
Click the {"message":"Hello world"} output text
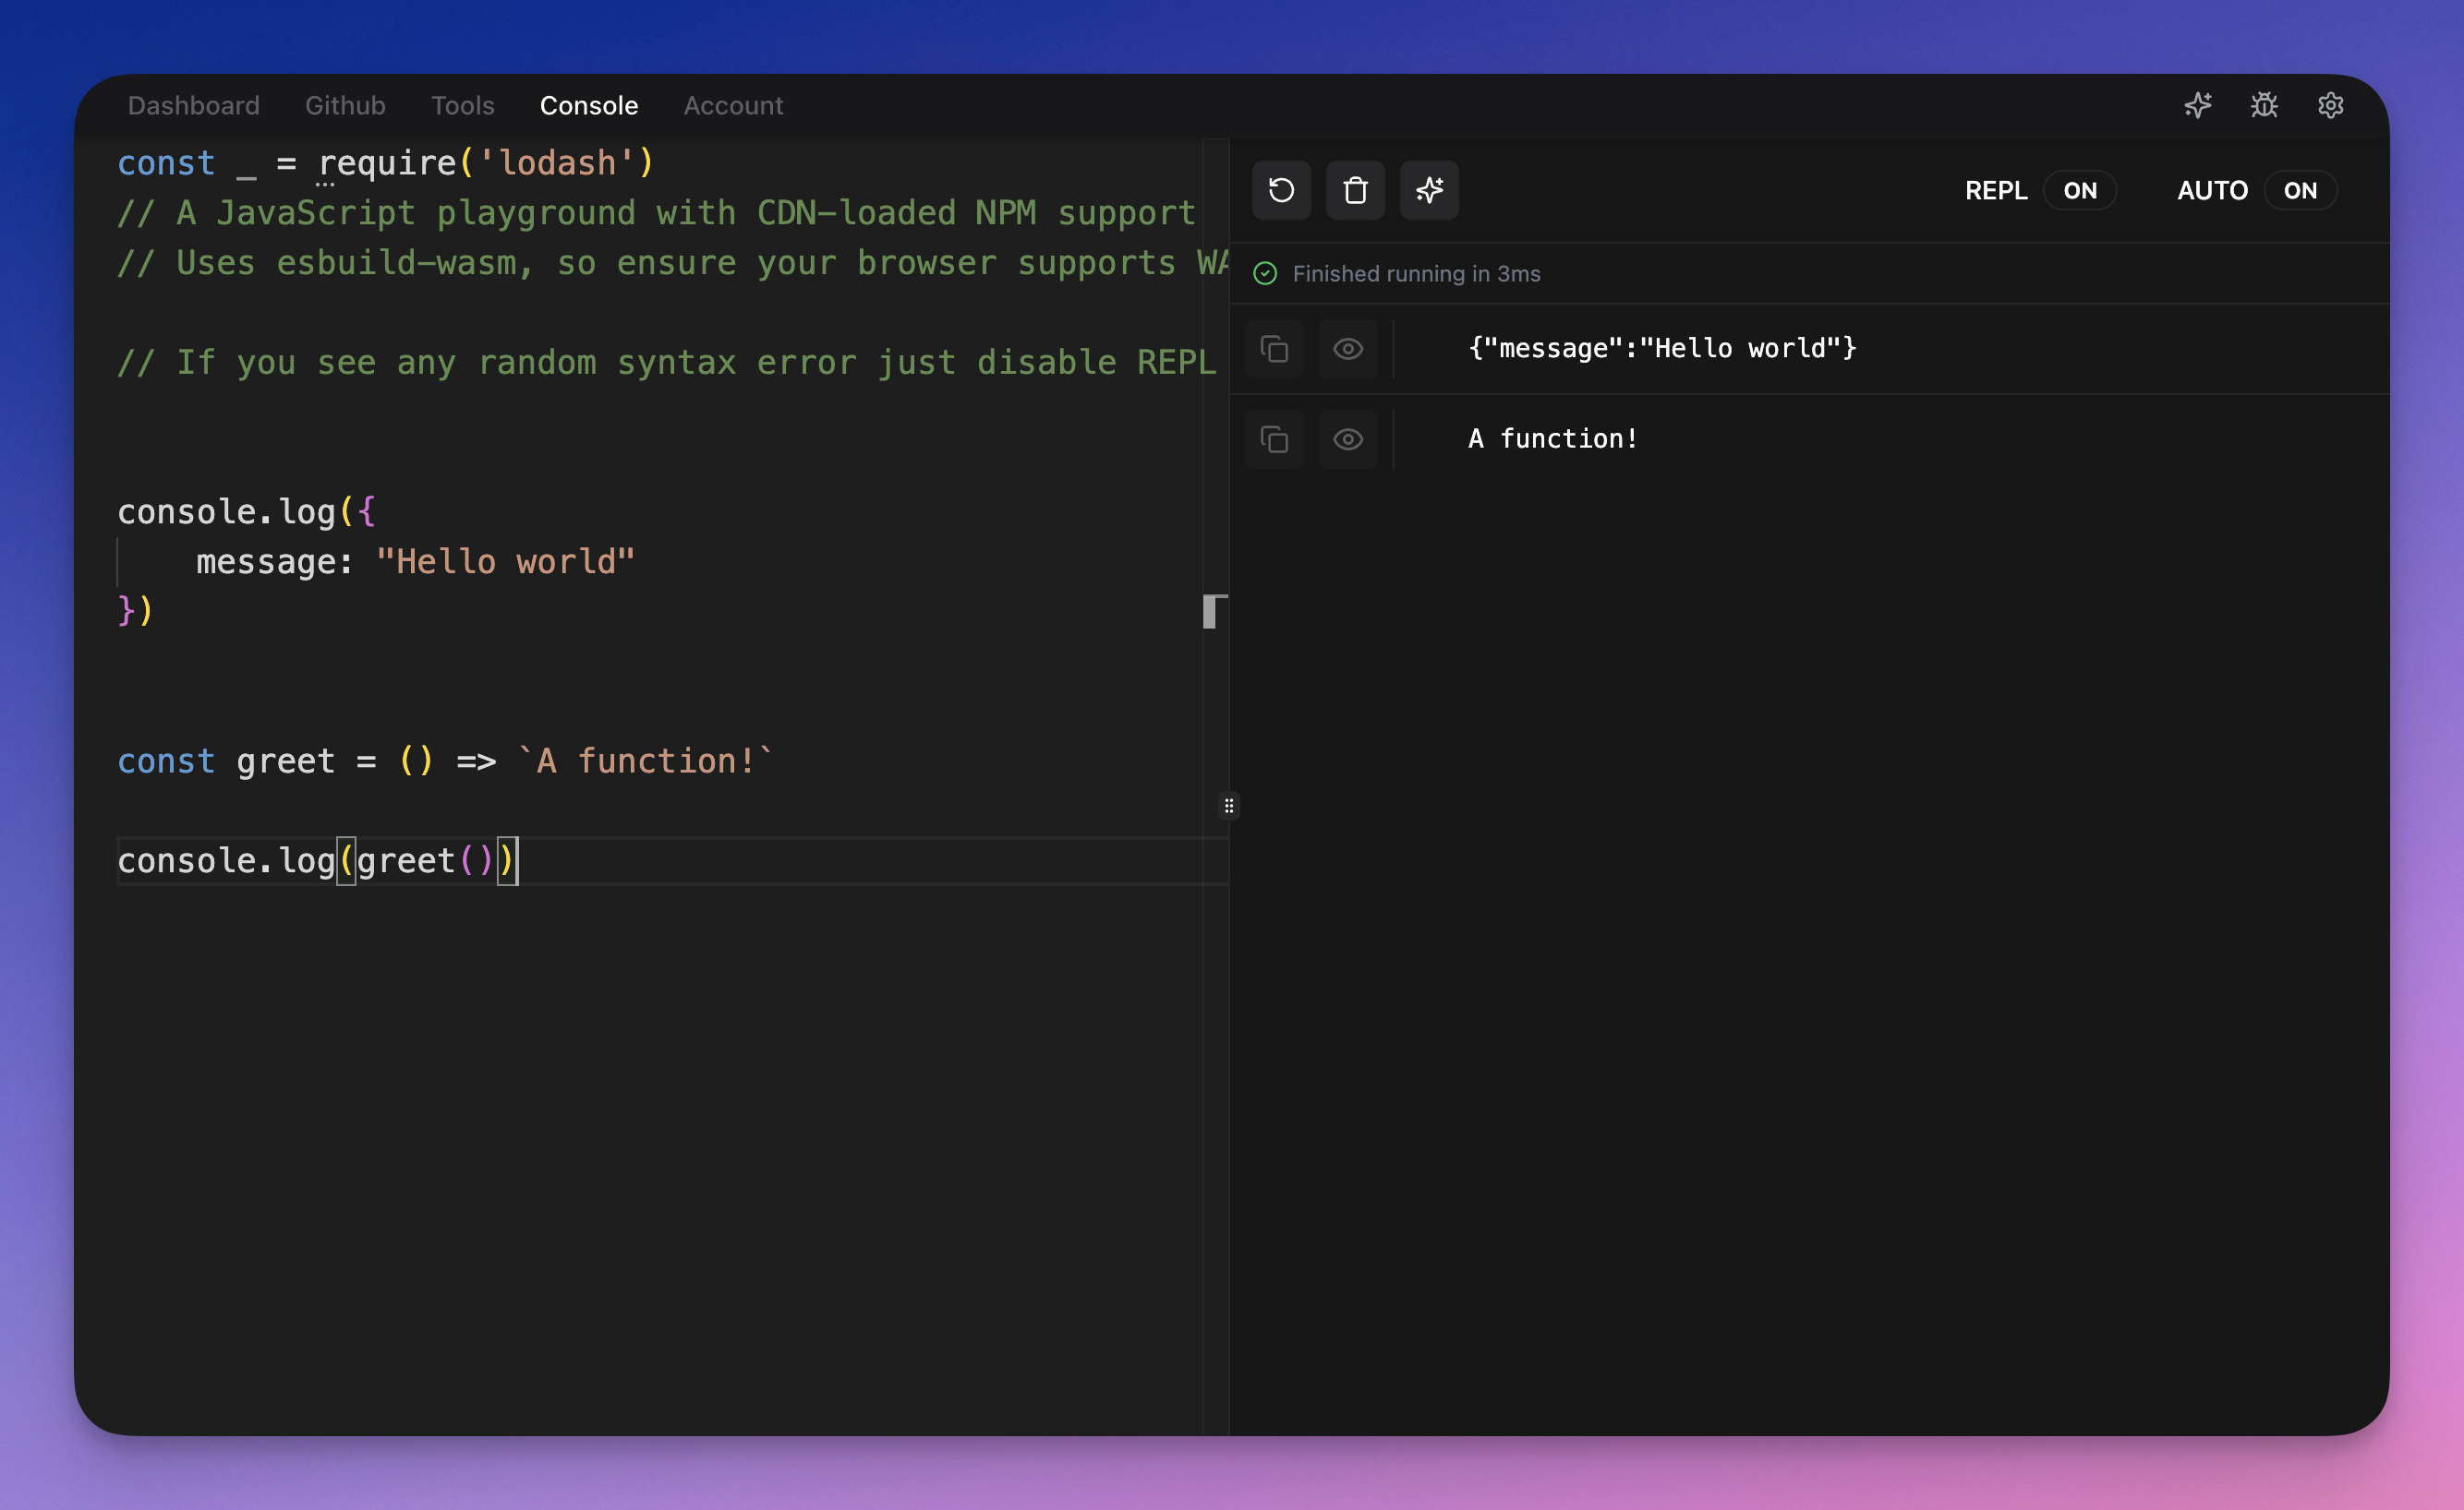pos(1662,348)
